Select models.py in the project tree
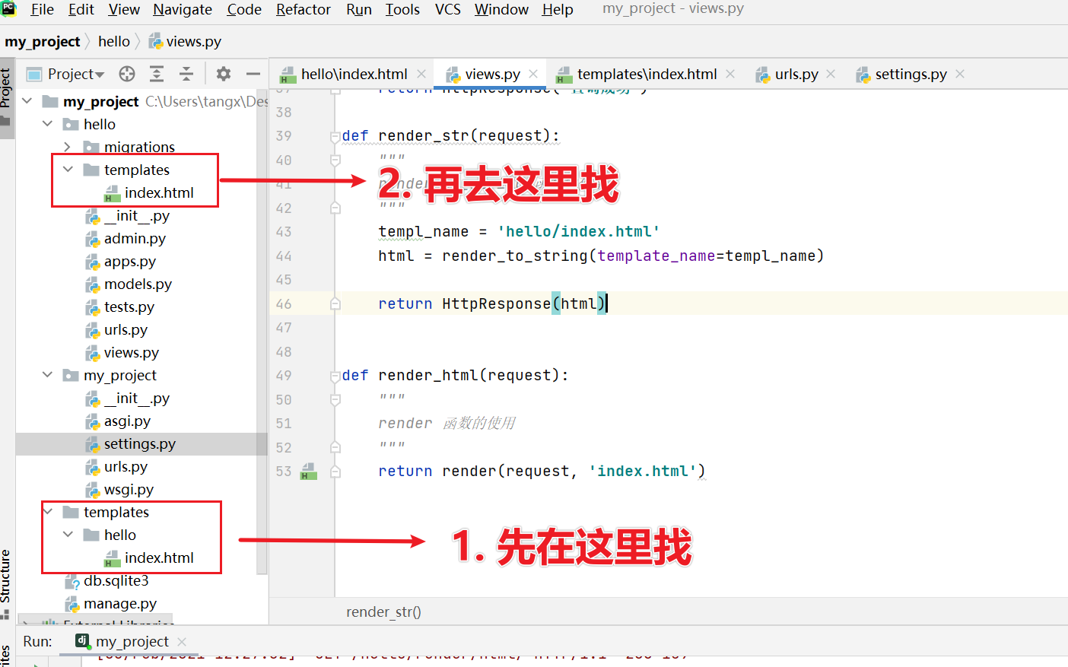The height and width of the screenshot is (667, 1068). pyautogui.click(x=138, y=284)
